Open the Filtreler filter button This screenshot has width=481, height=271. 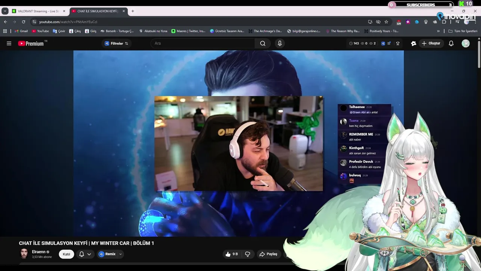point(116,43)
